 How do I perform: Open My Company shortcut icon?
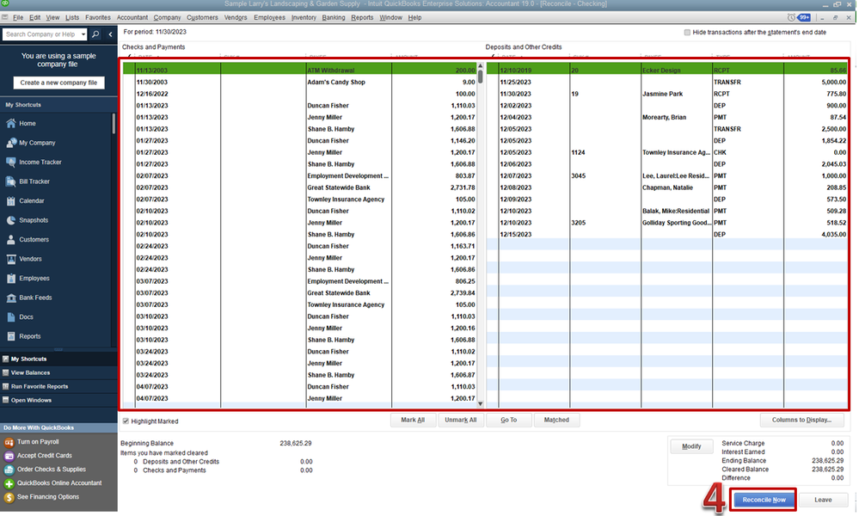point(11,143)
